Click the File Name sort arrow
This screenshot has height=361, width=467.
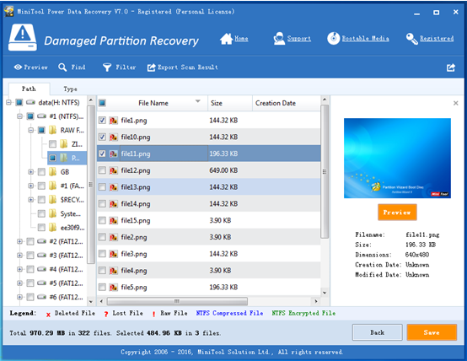(197, 101)
